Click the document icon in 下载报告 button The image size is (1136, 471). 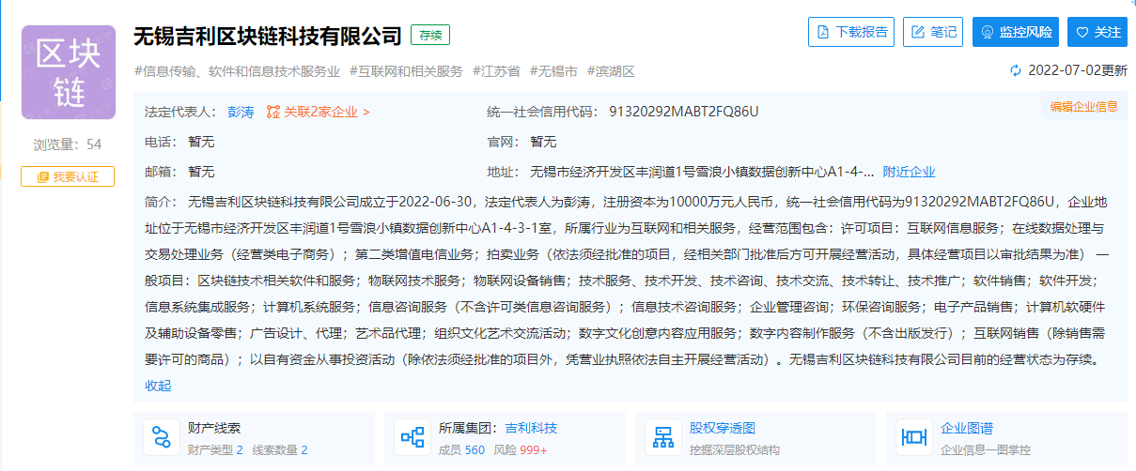coord(823,32)
